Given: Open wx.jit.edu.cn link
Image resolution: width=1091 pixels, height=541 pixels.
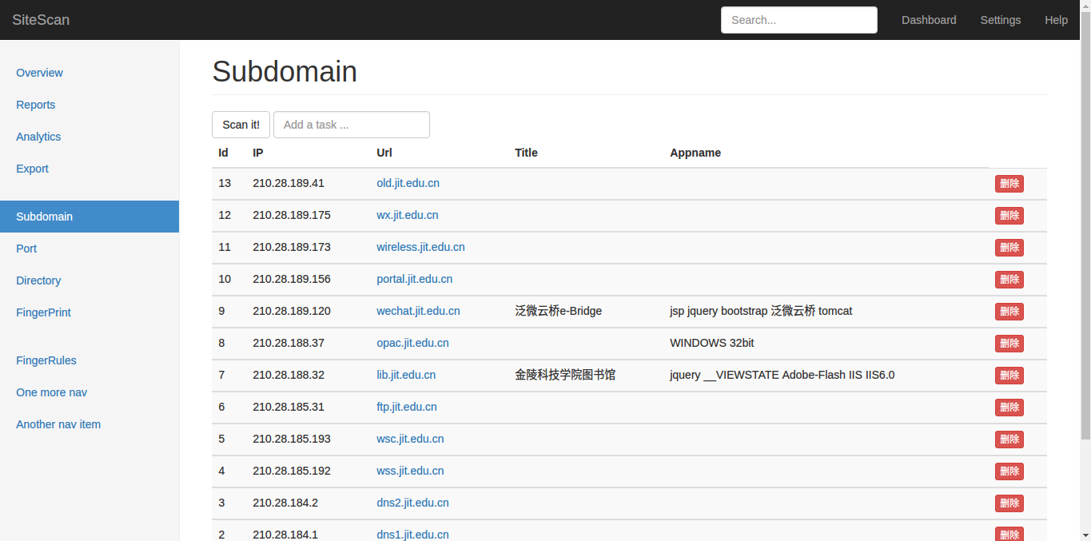Looking at the screenshot, I should tap(407, 215).
